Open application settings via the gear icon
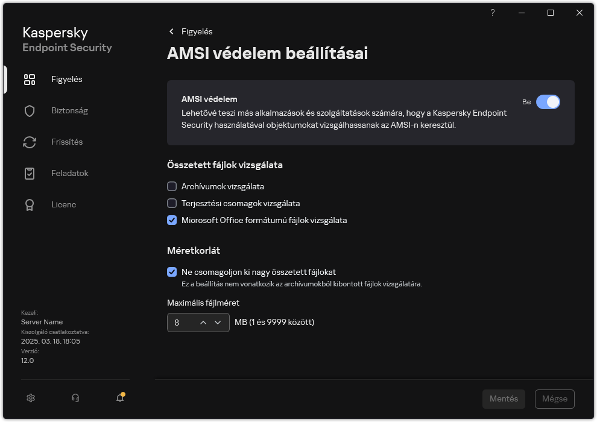597x422 pixels. pyautogui.click(x=30, y=398)
